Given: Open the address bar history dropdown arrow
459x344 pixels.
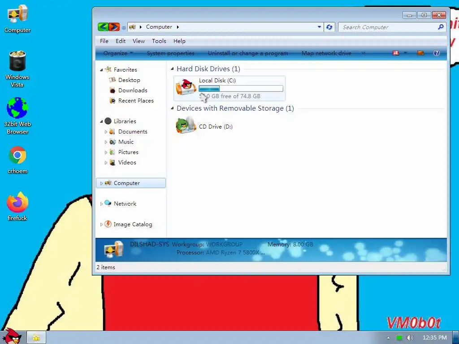Looking at the screenshot, I should [319, 27].
